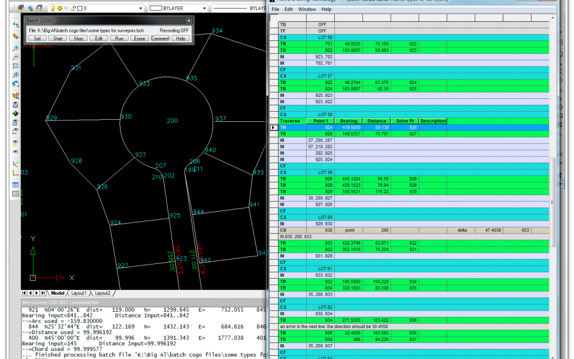Activate the pan view tool
Viewport: 574px width, 359px height.
[16, 75]
